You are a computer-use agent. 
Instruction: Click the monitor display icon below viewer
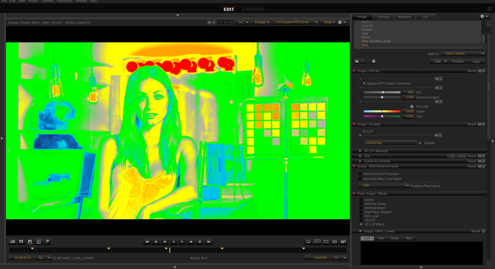pos(308,242)
